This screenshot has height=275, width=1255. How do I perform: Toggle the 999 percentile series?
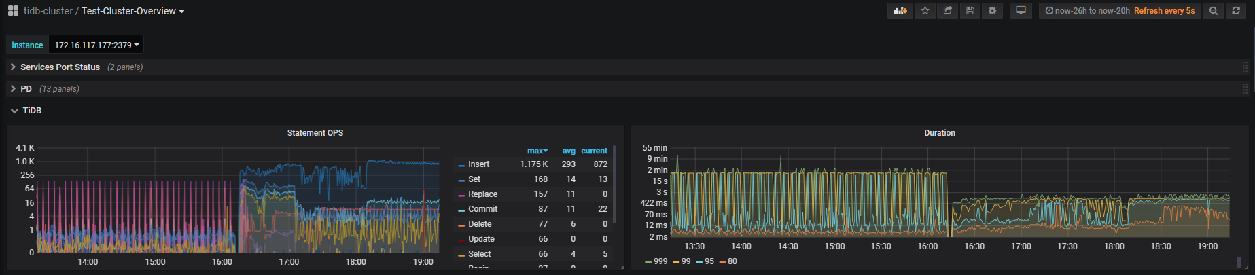(x=660, y=261)
